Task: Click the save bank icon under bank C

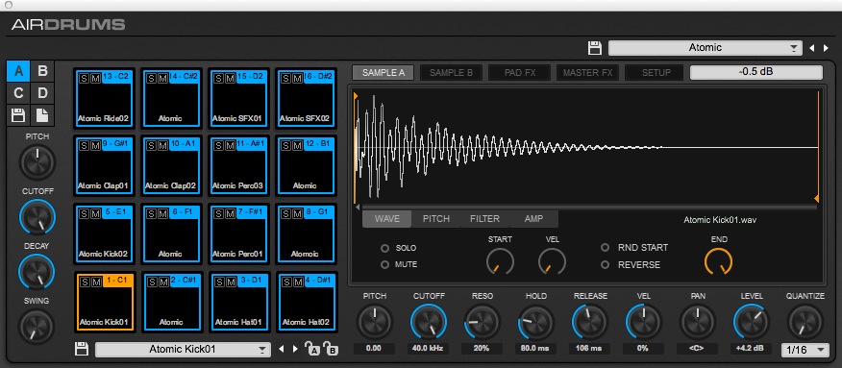Action: click(18, 114)
